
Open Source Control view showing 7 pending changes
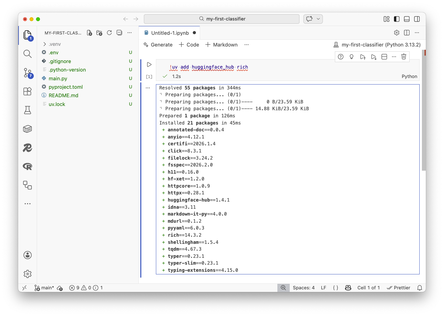click(x=27, y=73)
